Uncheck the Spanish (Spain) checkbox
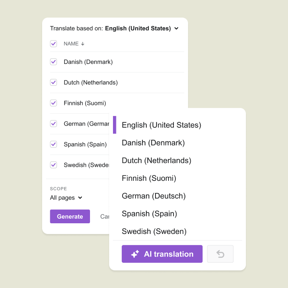 coord(54,144)
